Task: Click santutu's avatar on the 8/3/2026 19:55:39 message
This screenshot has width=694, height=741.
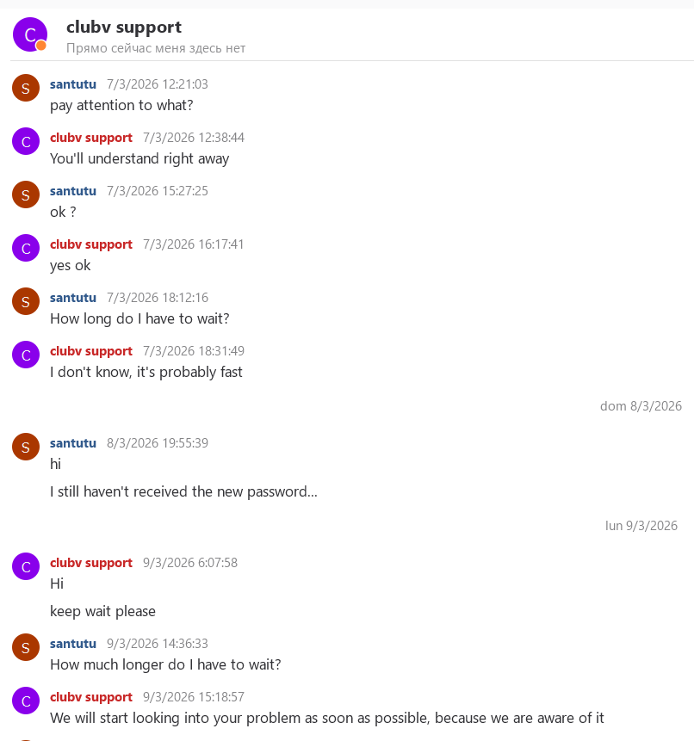Action: 26,447
